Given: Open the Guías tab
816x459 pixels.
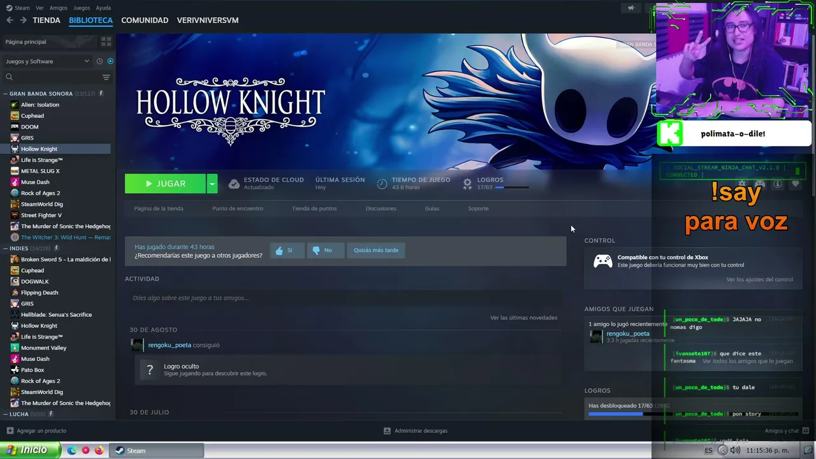Looking at the screenshot, I should click(x=432, y=208).
